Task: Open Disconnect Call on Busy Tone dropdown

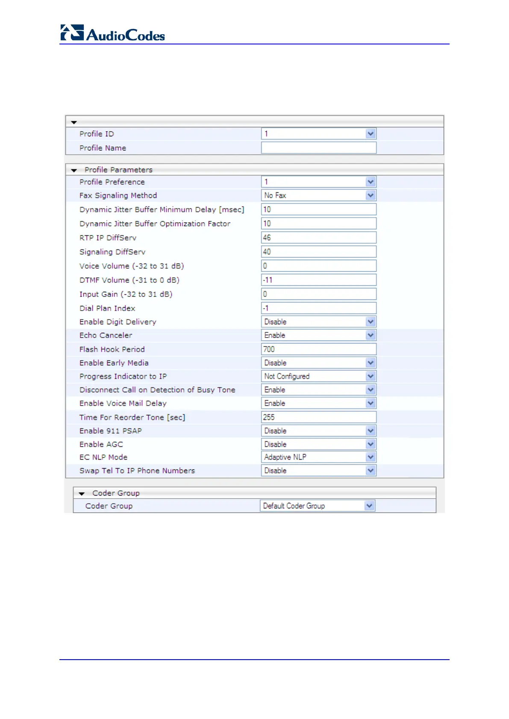Action: point(318,390)
